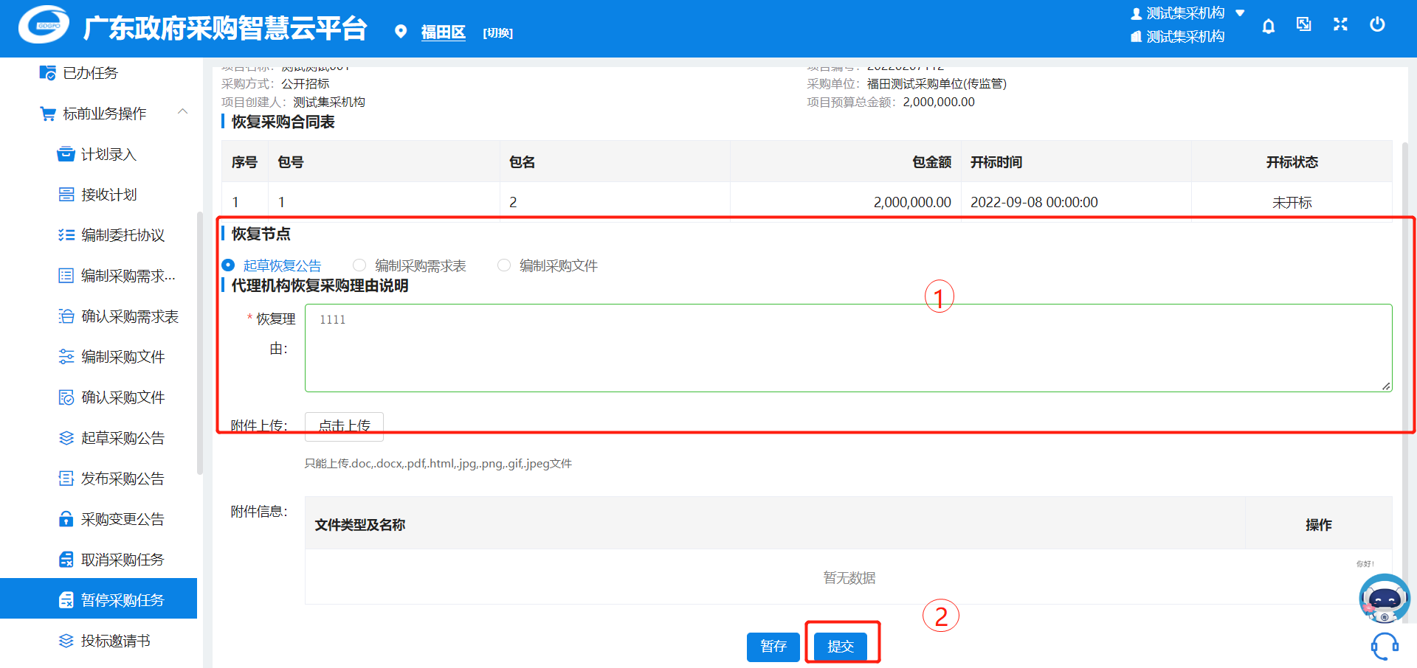This screenshot has height=668, width=1417.
Task: Click the headset customer service icon
Action: click(x=1385, y=646)
